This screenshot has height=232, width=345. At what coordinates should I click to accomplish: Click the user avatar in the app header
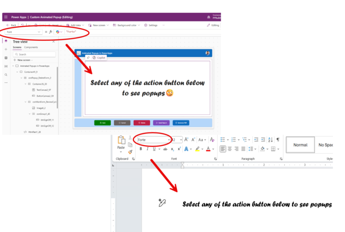tap(207, 53)
